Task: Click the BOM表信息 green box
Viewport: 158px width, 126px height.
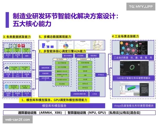Action: pyautogui.click(x=26, y=50)
